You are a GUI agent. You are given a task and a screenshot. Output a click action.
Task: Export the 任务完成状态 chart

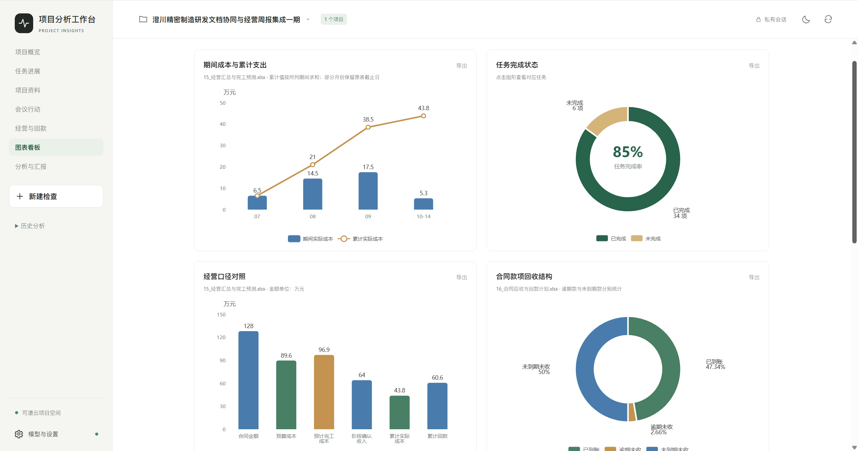tap(754, 66)
